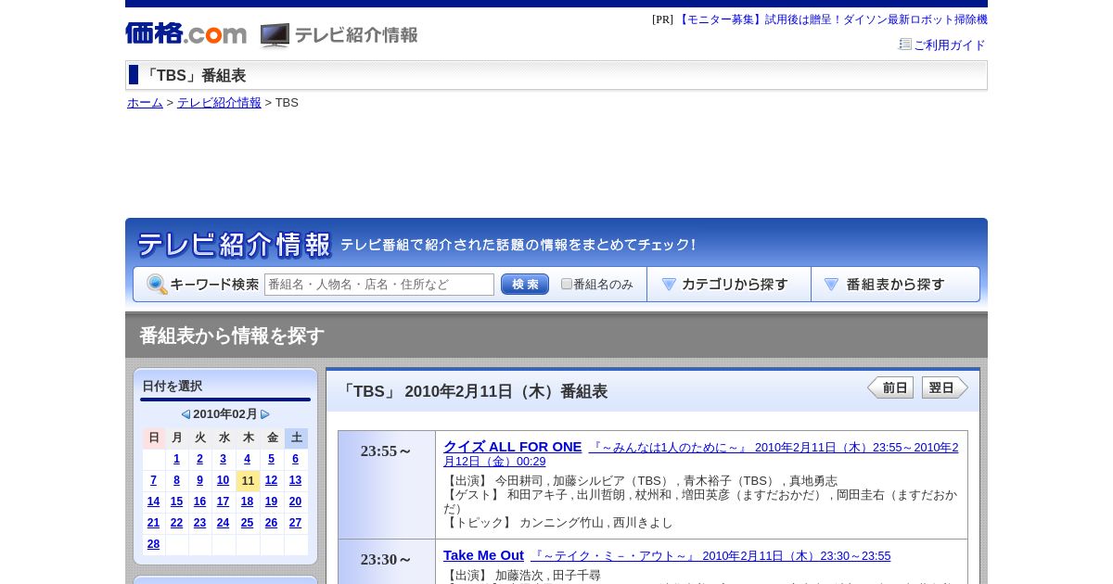
Task: Select February 8 in the calendar
Action: 177,480
